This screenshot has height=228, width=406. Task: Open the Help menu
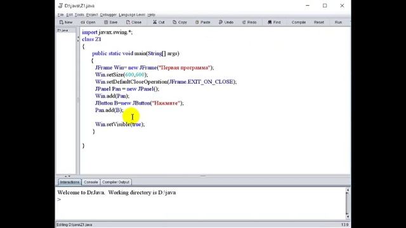coord(151,15)
